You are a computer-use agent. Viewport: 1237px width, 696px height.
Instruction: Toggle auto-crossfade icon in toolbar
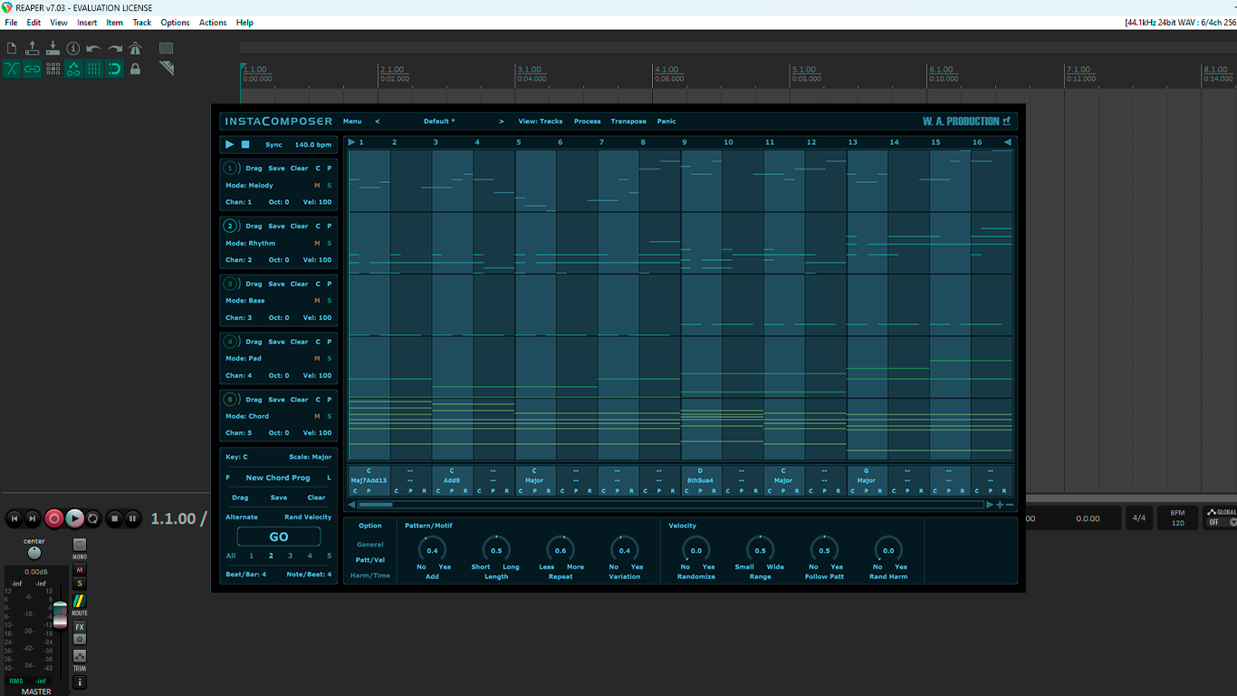tap(12, 69)
